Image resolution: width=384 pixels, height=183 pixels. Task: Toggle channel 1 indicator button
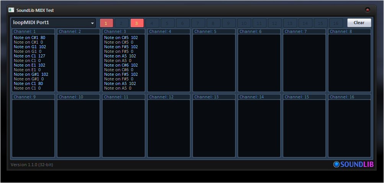pos(106,23)
